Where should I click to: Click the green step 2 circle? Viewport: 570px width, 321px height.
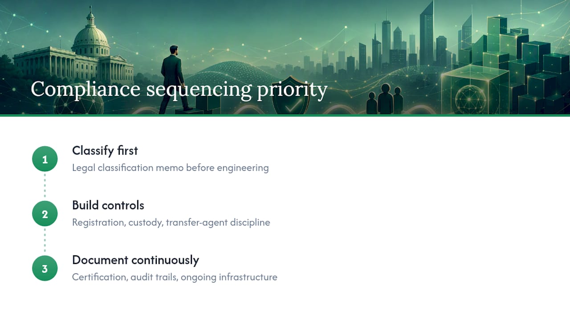click(x=45, y=214)
